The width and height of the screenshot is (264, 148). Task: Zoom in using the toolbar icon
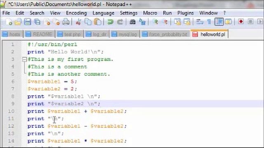pos(155,22)
